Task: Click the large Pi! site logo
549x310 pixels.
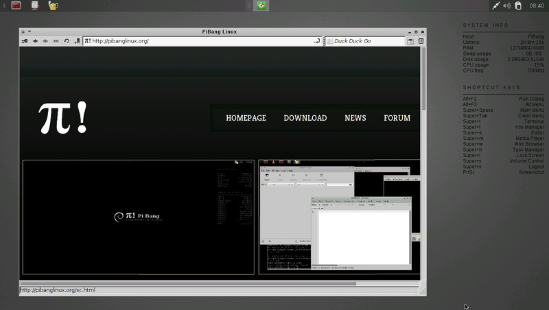Action: point(63,117)
